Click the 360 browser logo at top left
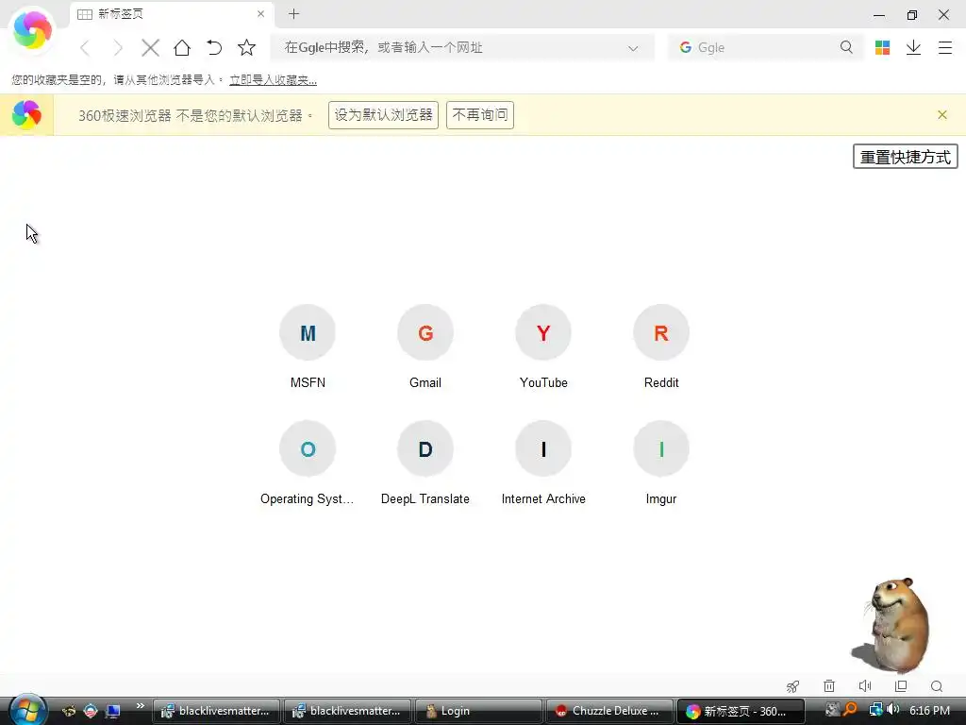Viewport: 966px width, 725px height. point(32,30)
